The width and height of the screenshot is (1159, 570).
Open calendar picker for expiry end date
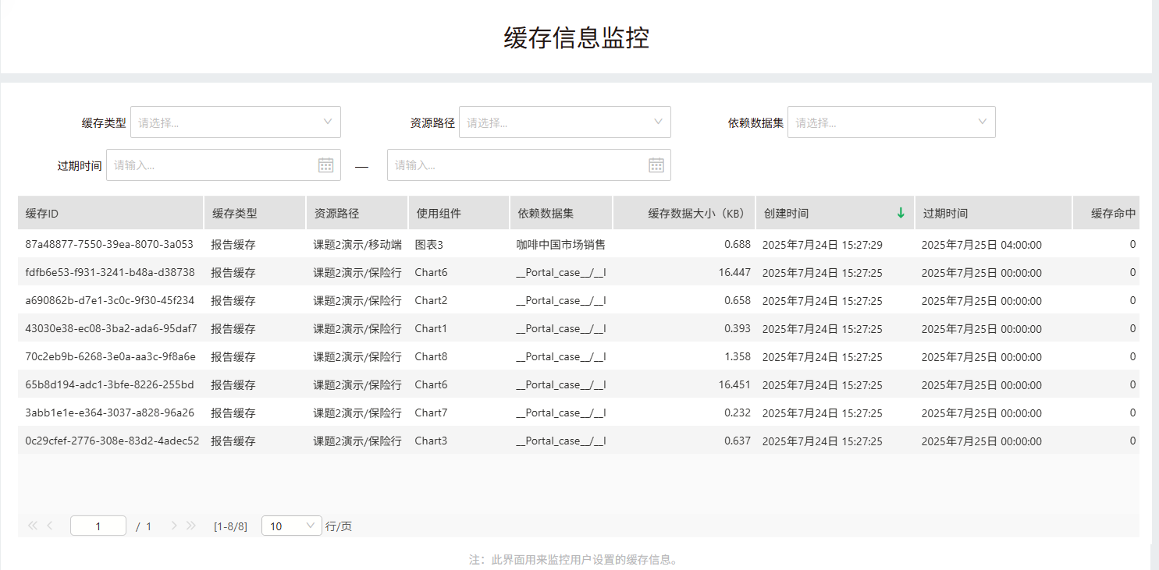point(656,165)
